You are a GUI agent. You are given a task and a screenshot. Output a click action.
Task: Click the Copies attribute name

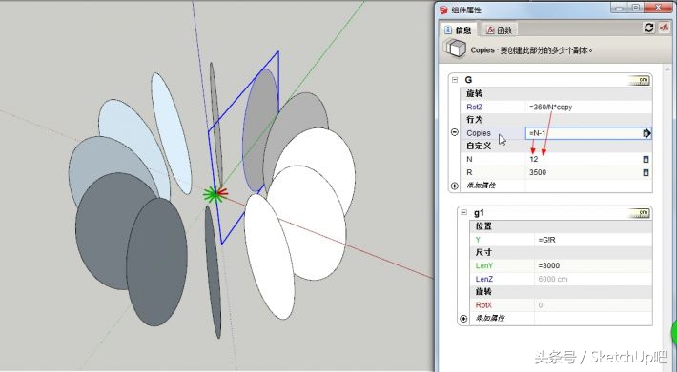(479, 133)
